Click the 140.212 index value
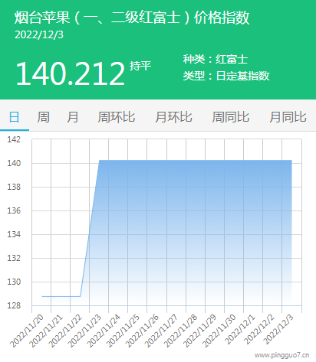 70,73
